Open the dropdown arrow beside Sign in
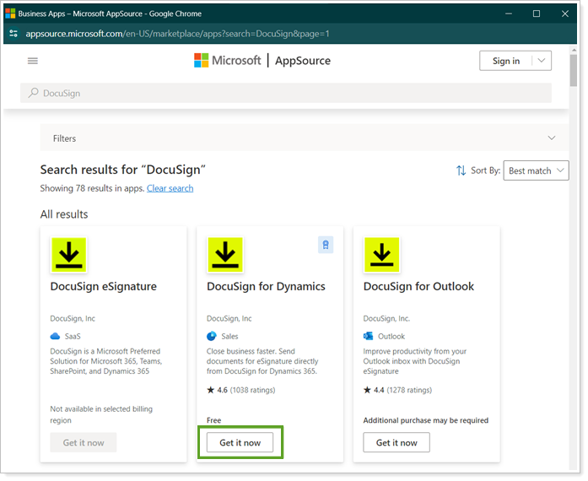588x481 pixels. click(542, 61)
